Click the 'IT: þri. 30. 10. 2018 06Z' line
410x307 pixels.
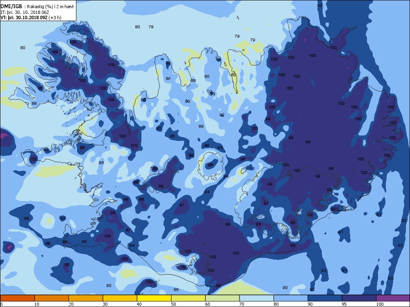pyautogui.click(x=25, y=12)
